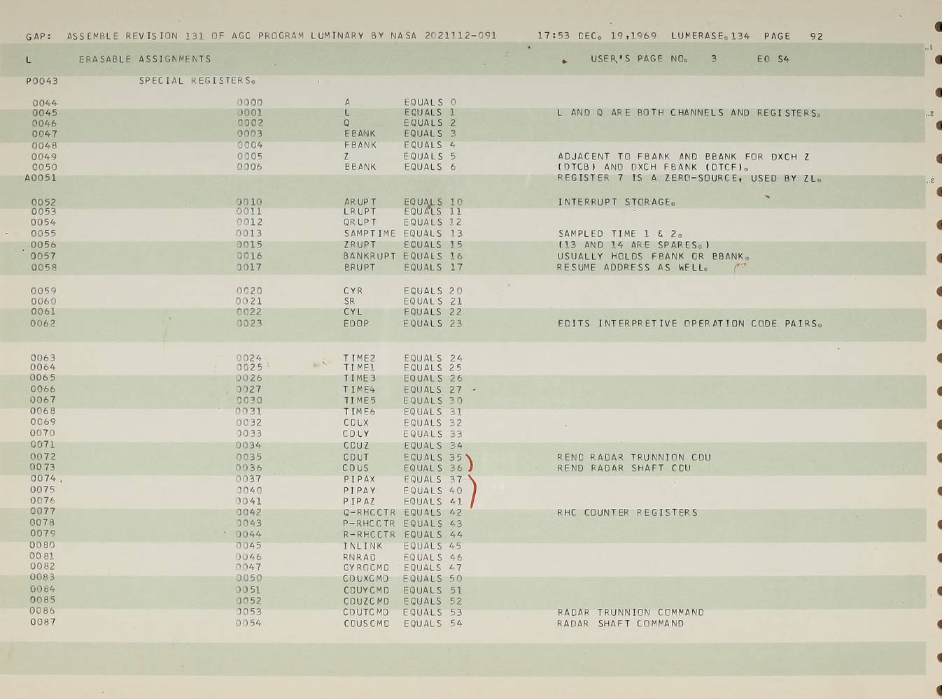Click the symbol 'TIME5'
This screenshot has width=942, height=699.
coord(360,401)
